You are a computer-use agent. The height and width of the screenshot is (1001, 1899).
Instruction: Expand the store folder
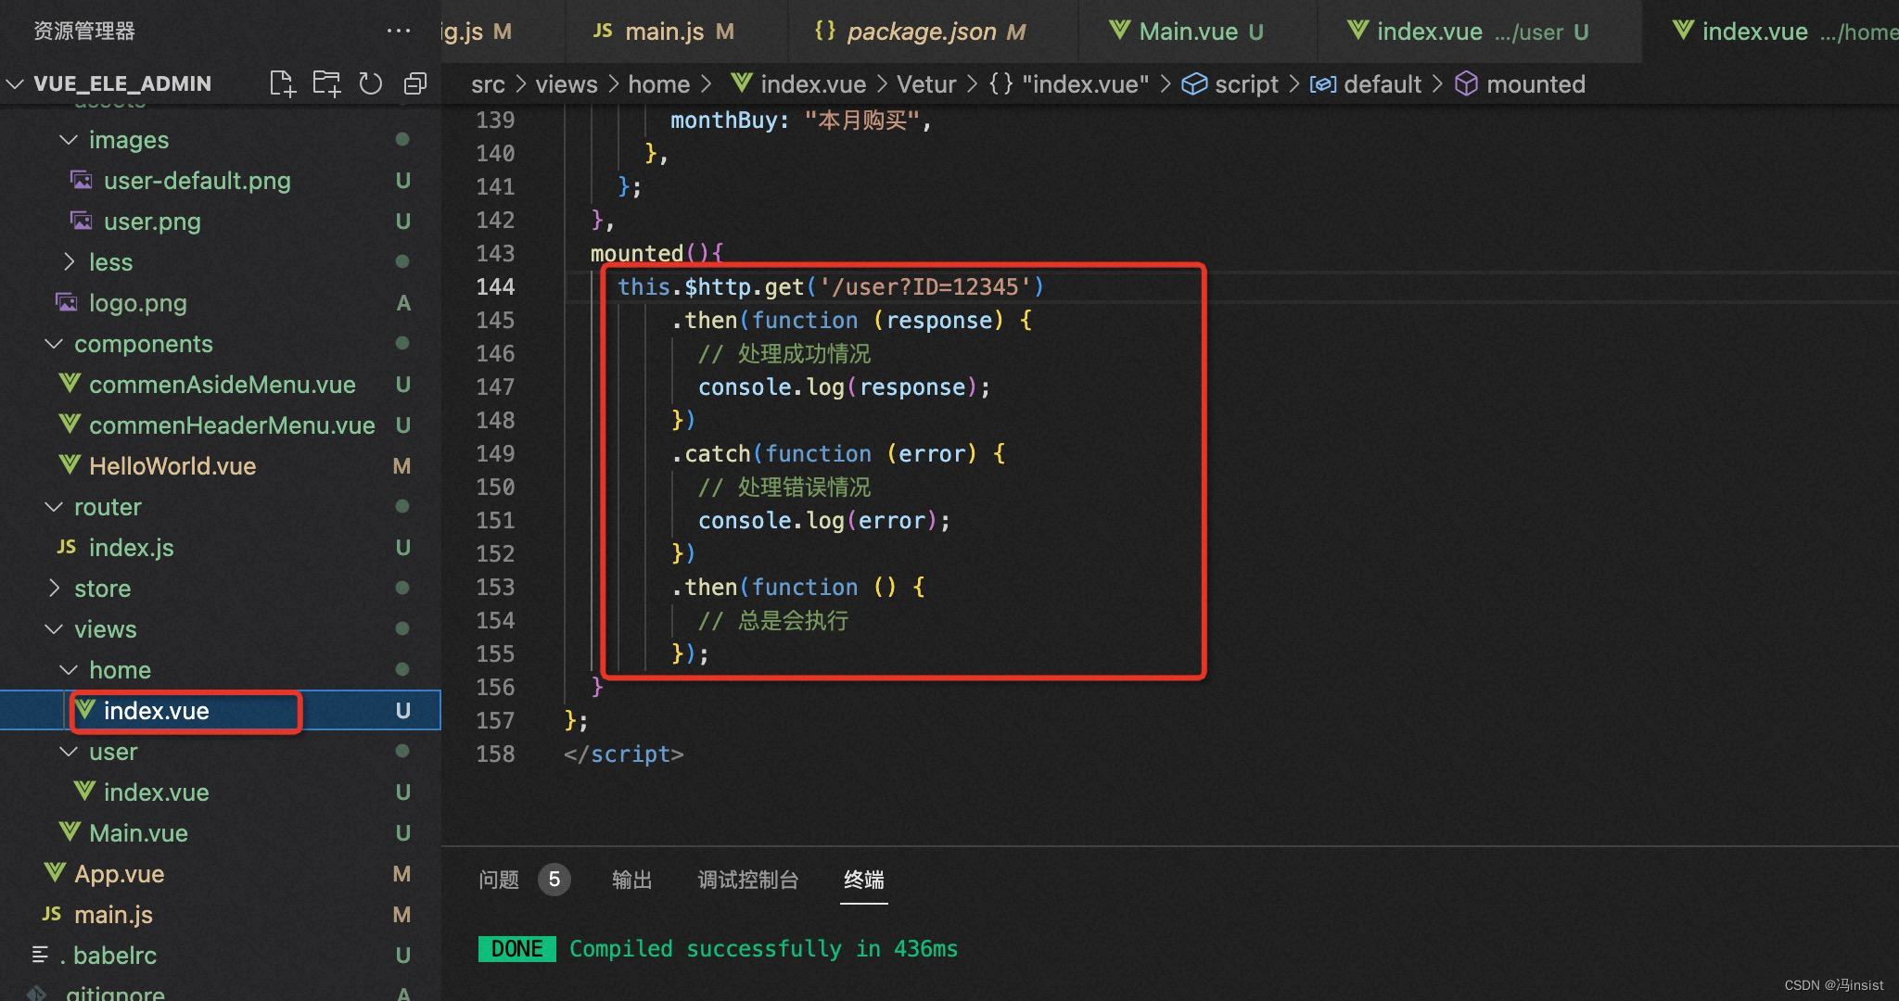click(x=54, y=589)
